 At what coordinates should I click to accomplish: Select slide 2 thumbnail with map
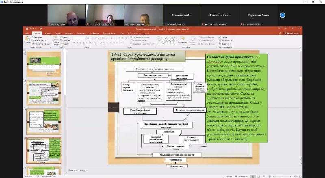tap(44, 93)
